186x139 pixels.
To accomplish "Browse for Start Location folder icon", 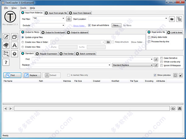I will click(x=172, y=19).
